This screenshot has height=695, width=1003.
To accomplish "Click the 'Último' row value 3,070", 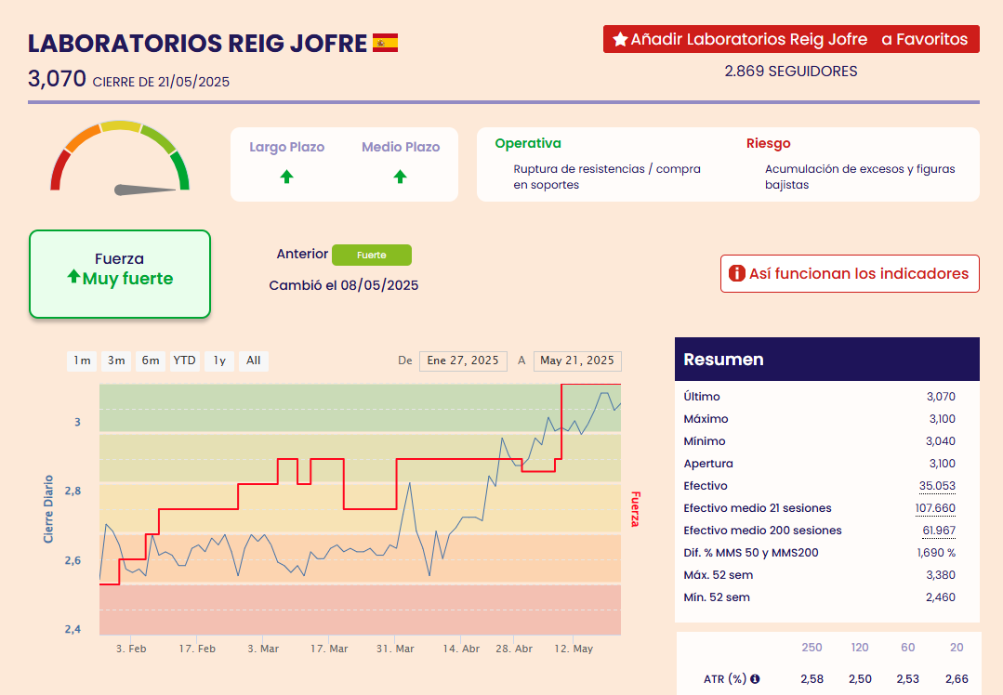I will pyautogui.click(x=941, y=397).
